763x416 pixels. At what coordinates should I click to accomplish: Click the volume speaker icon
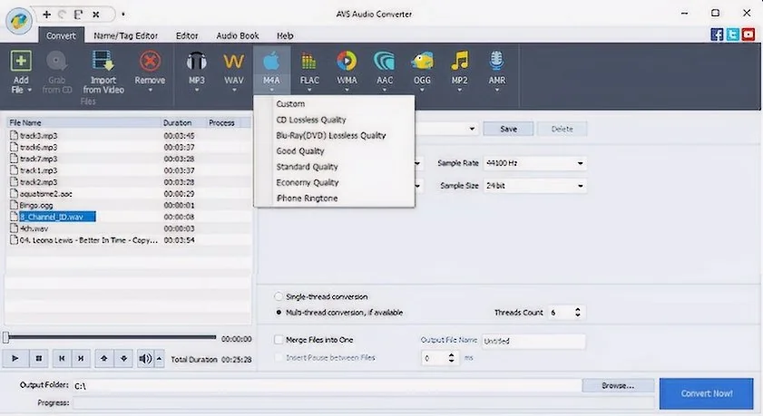pos(145,359)
